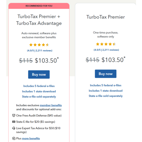The width and height of the screenshot is (142, 142).
Task: Click Includes 5 federal e-files in Advantage card
Action: click(39, 86)
